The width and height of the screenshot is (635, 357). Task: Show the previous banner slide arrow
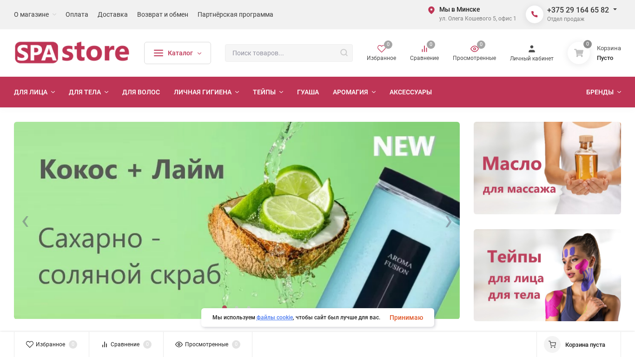tap(25, 221)
